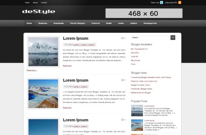
Task: Select Downloads menu item
Action: coord(59,23)
